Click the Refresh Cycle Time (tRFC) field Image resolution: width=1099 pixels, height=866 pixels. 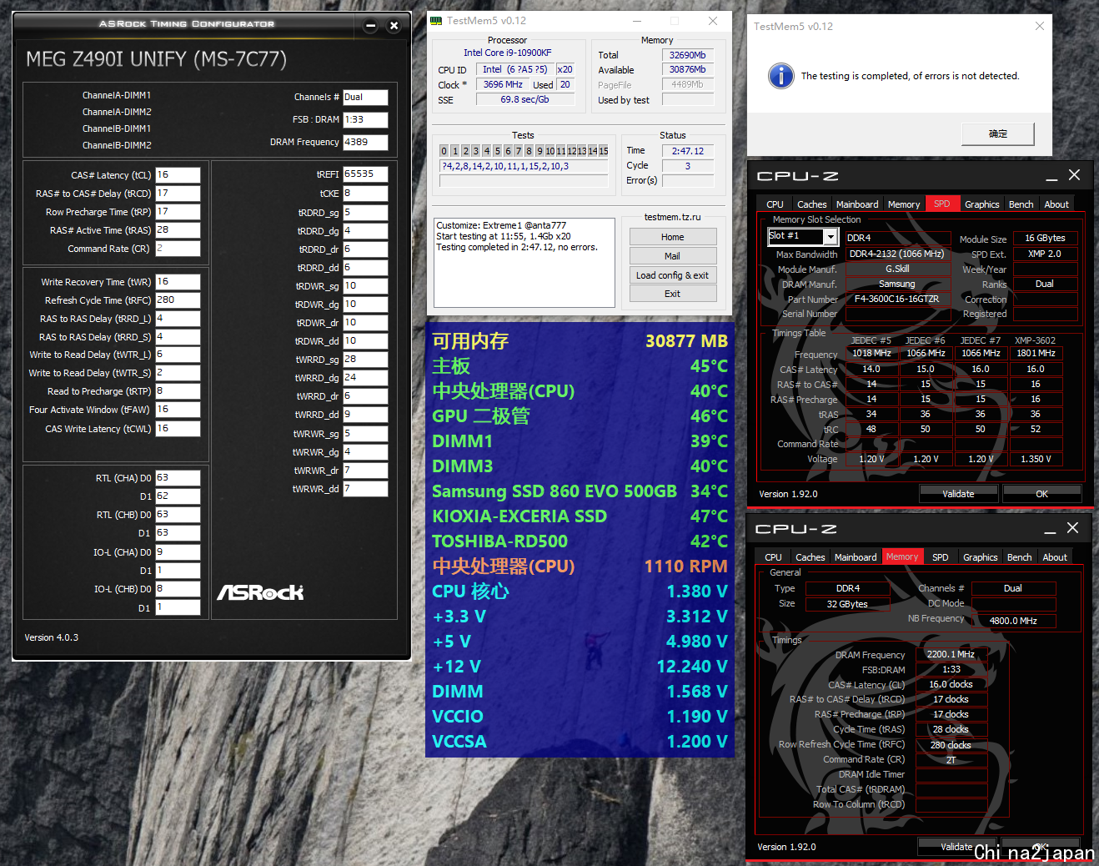tap(178, 300)
